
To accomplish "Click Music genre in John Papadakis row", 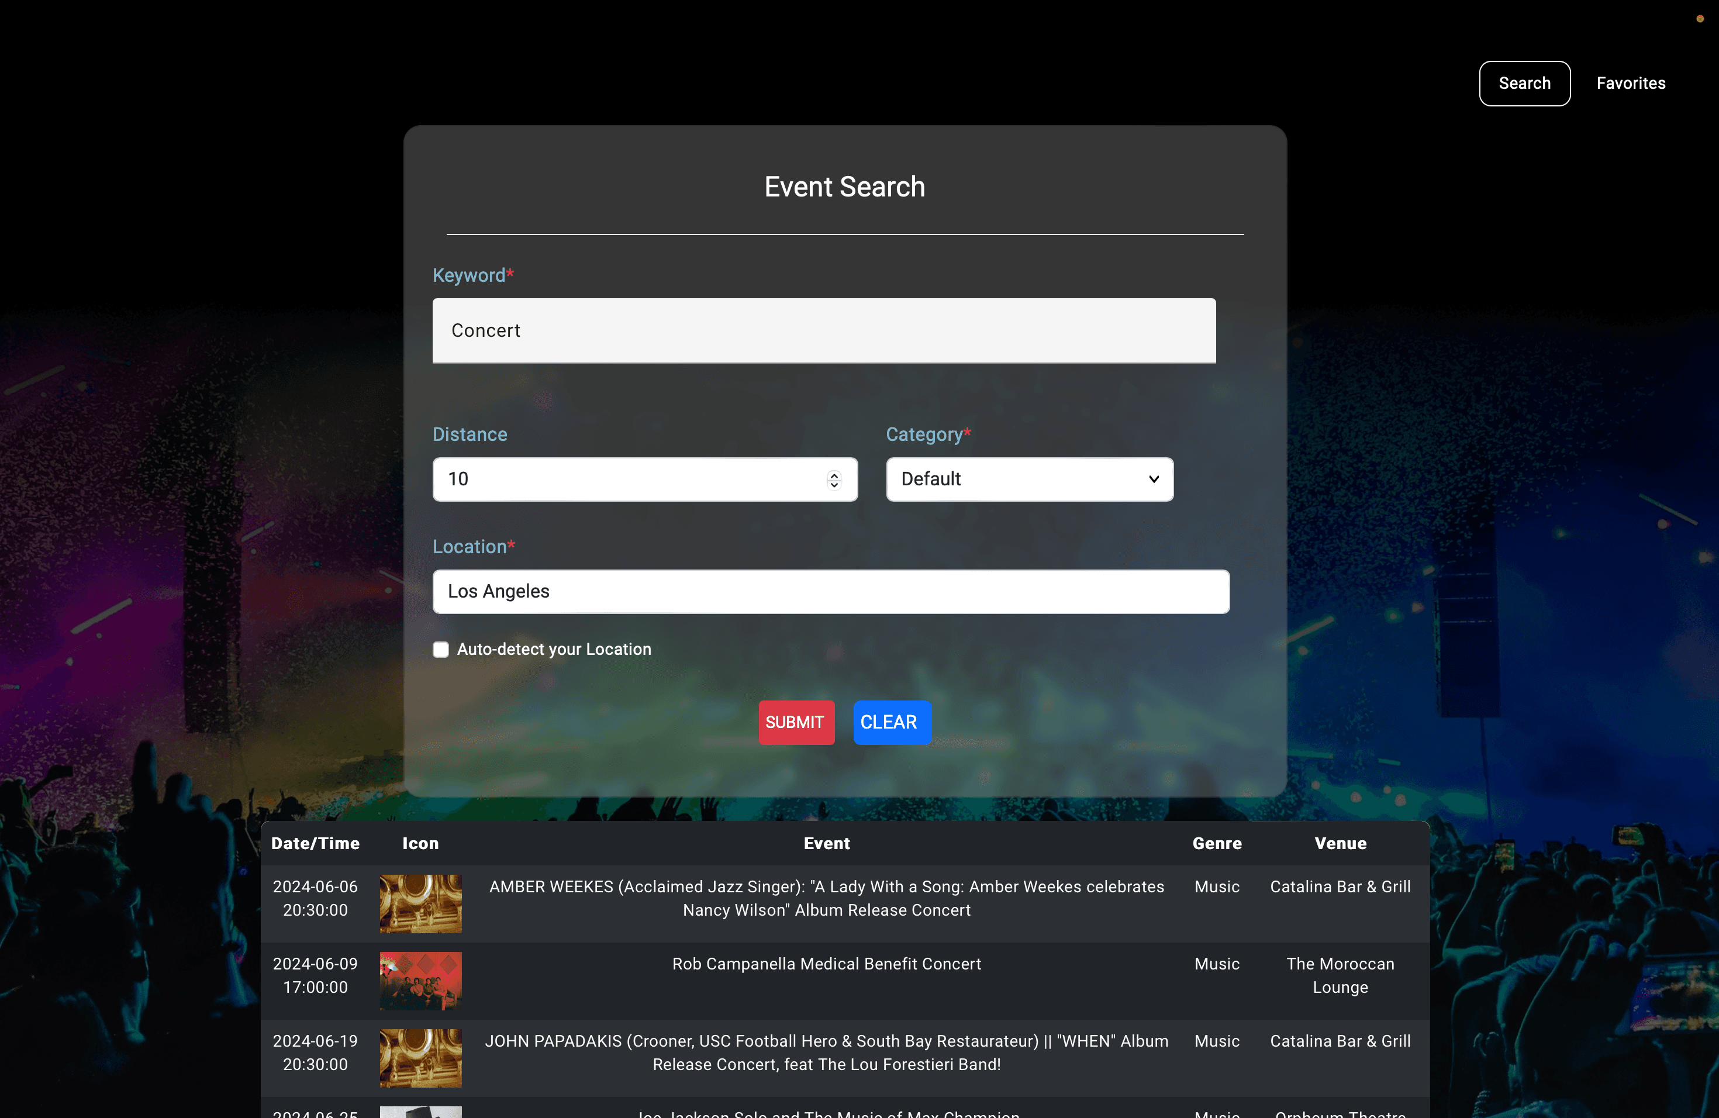I will pyautogui.click(x=1217, y=1041).
